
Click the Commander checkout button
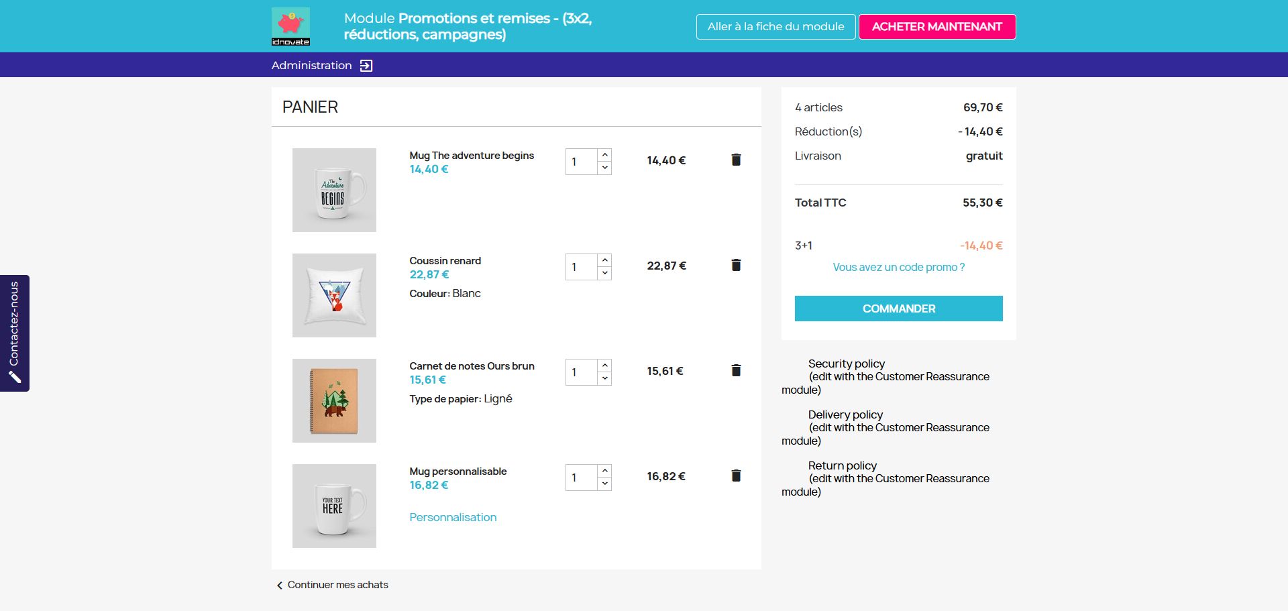click(x=898, y=309)
